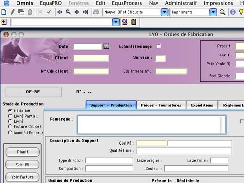Select the Initialisé radio button

10,110
